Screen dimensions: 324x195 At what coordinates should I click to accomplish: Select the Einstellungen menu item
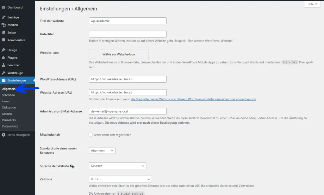[17, 80]
